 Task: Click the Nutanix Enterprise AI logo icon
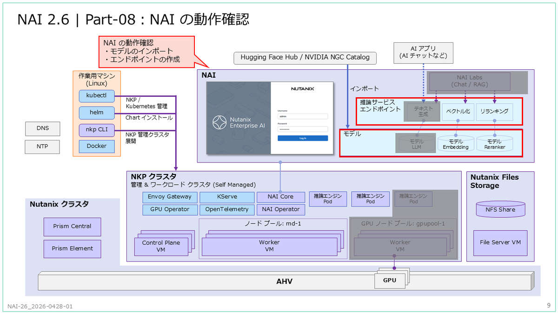tap(219, 122)
